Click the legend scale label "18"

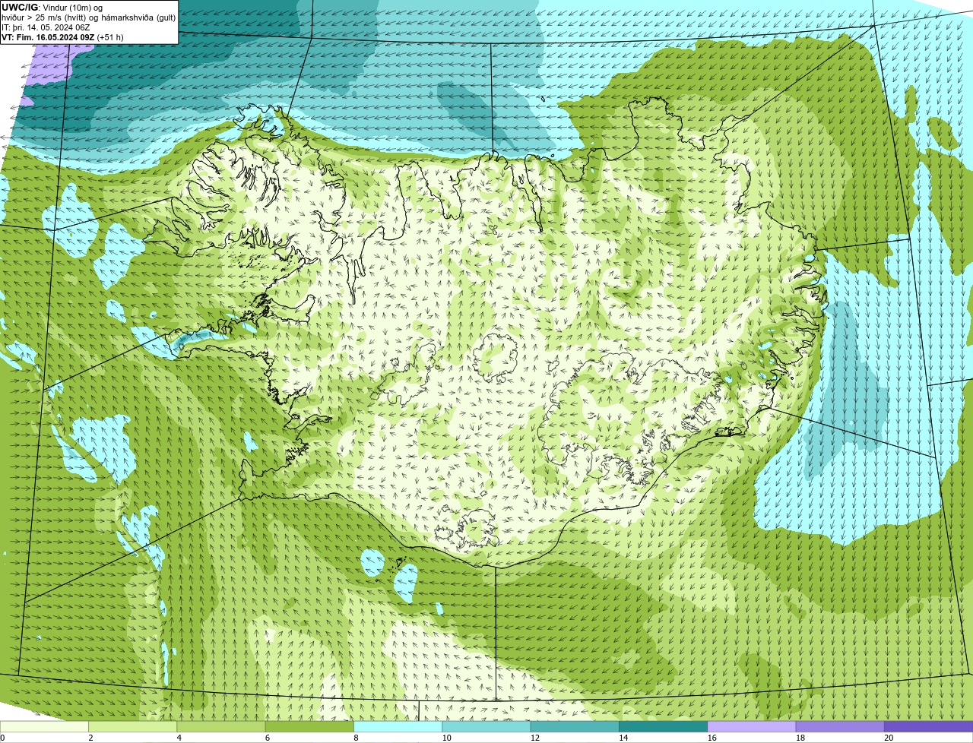(800, 738)
